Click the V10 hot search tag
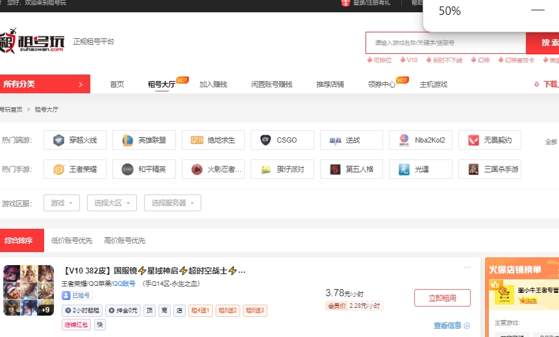This screenshot has width=559, height=337. click(408, 60)
